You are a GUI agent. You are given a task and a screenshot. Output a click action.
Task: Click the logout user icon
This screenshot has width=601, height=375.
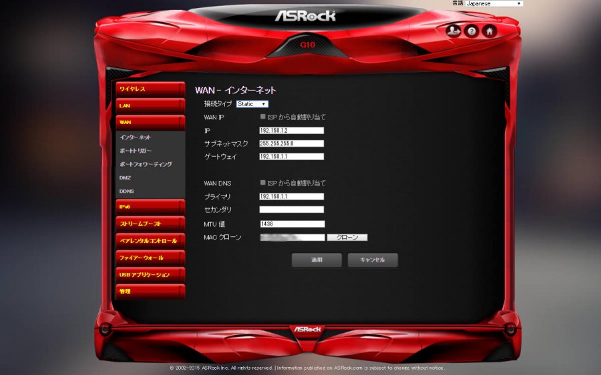[x=453, y=31]
